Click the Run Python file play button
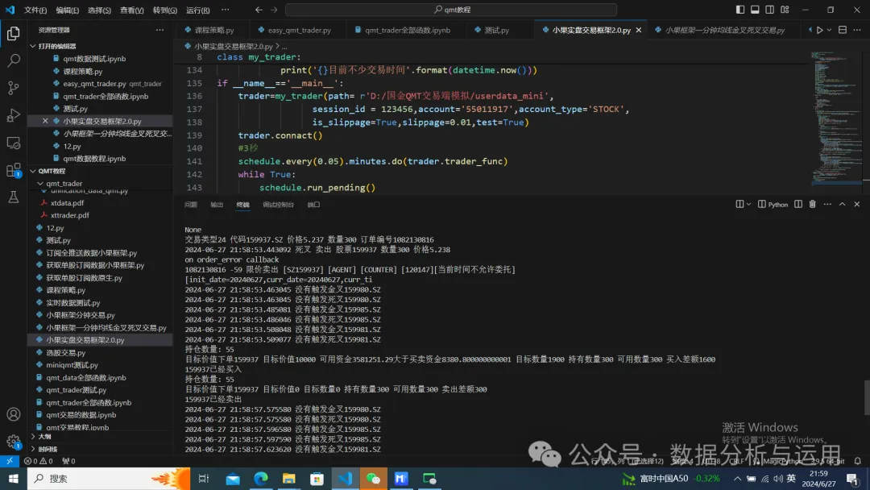Screen dimensions: 870x490 pos(819,30)
